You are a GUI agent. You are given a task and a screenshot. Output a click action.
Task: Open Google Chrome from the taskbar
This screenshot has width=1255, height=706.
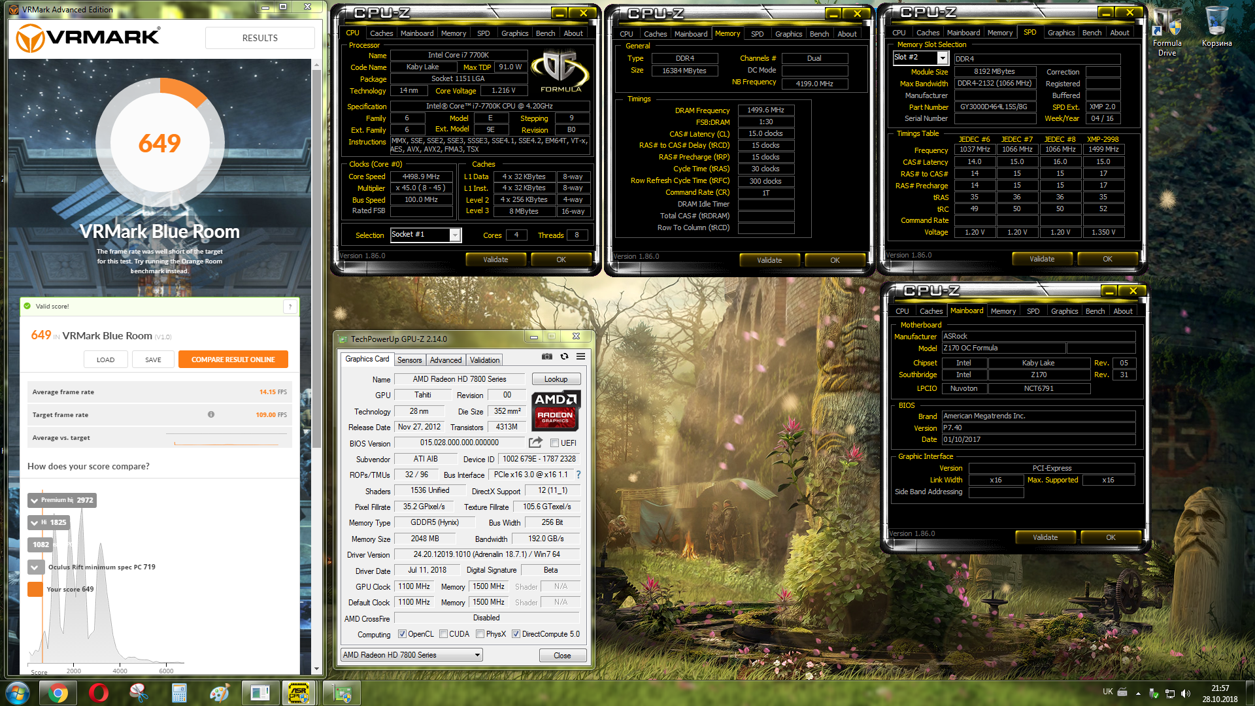(x=58, y=693)
